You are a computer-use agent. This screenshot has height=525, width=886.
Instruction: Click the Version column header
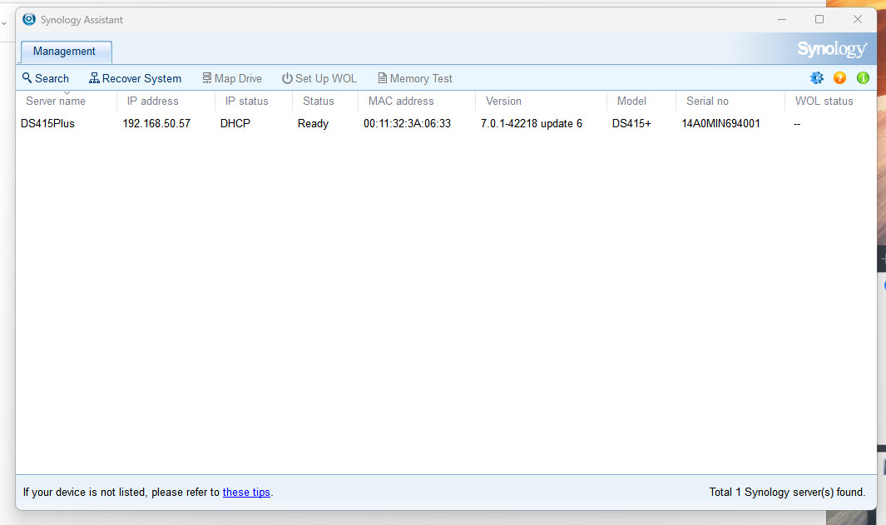pos(542,101)
